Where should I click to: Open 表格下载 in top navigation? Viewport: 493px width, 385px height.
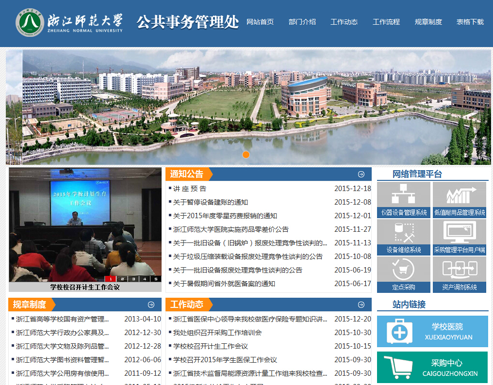tap(470, 22)
